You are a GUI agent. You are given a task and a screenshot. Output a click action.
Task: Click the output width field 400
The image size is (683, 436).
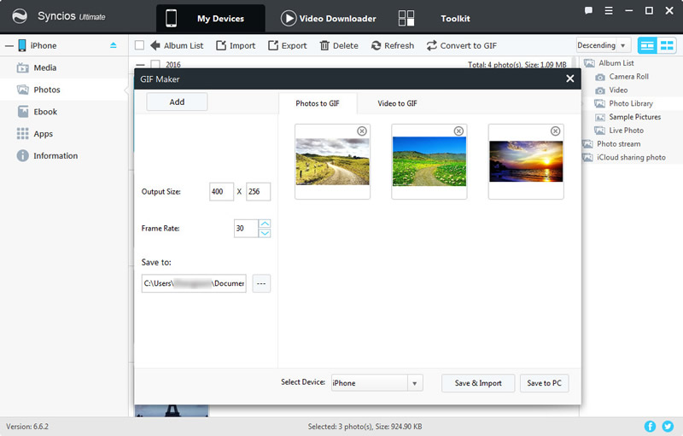(x=221, y=191)
